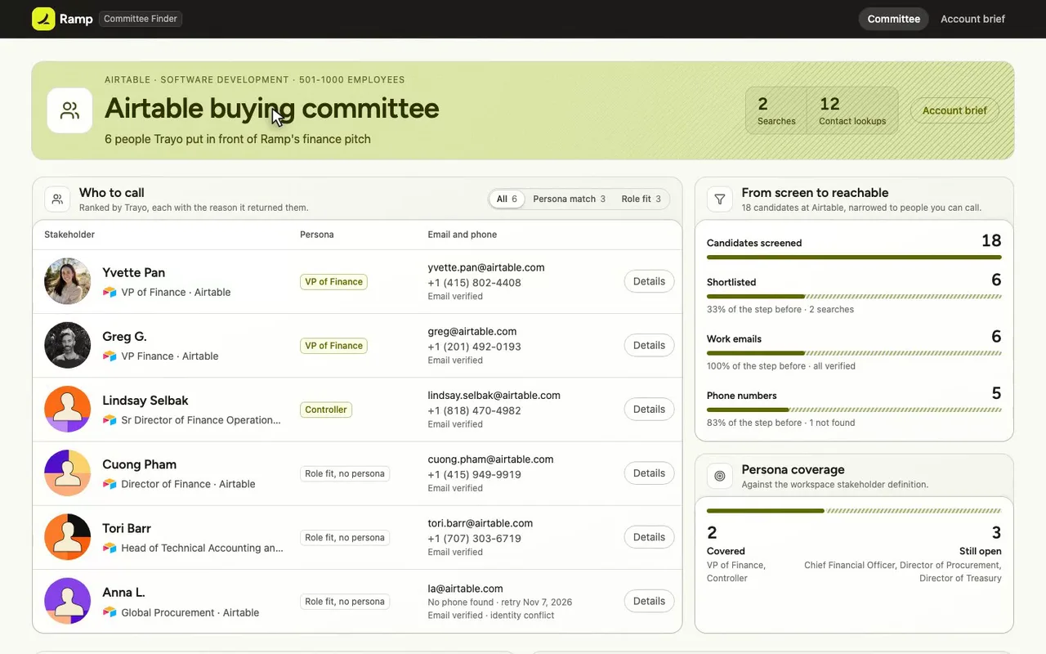
Task: Click the Searches count stat
Action: pos(776,110)
